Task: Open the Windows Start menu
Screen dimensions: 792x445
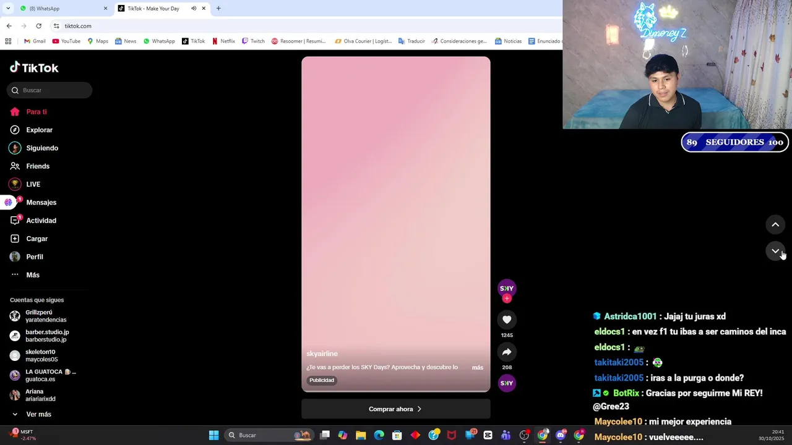Action: 213,435
